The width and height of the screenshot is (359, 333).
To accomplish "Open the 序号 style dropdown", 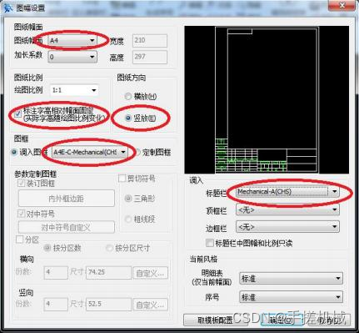I will pyautogui.click(x=291, y=297).
